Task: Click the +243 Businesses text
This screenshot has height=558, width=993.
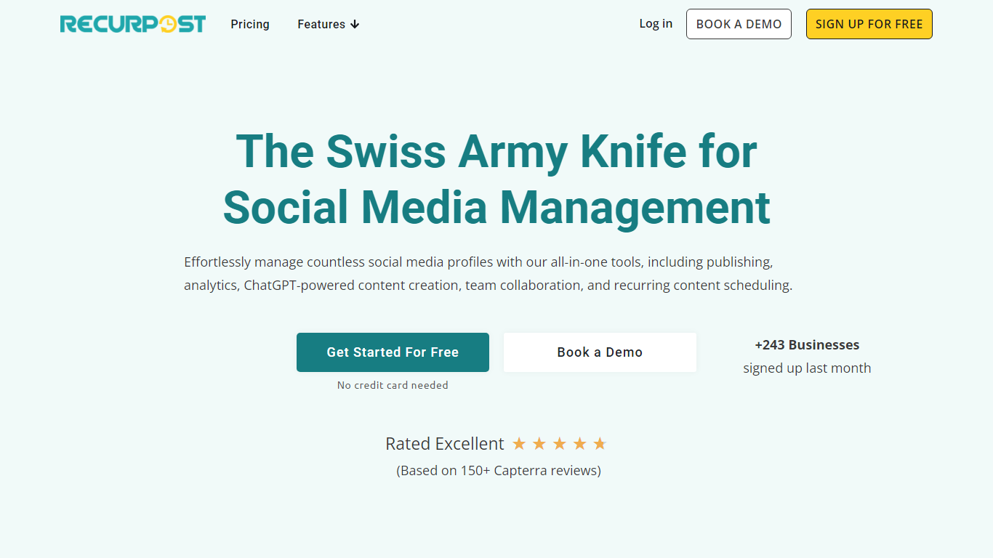Action: pos(807,345)
